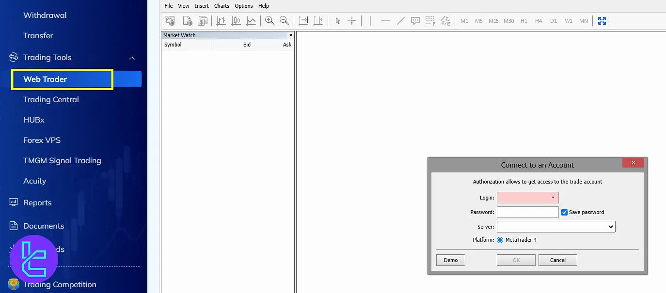
Task: Open TMGM Signal Trading
Action: coord(62,161)
